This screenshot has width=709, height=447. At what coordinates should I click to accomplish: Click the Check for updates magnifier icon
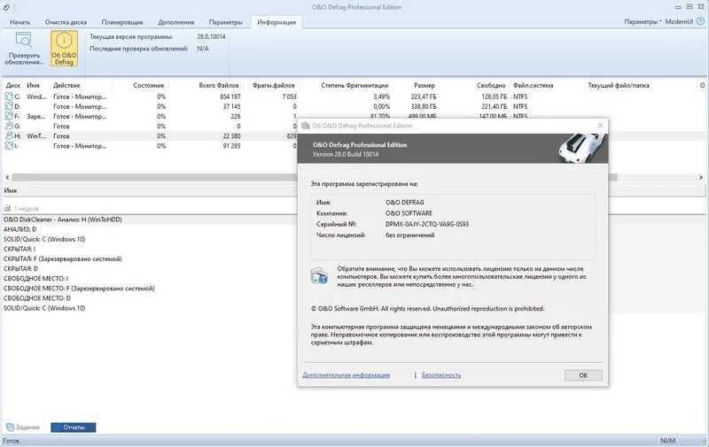(x=24, y=40)
